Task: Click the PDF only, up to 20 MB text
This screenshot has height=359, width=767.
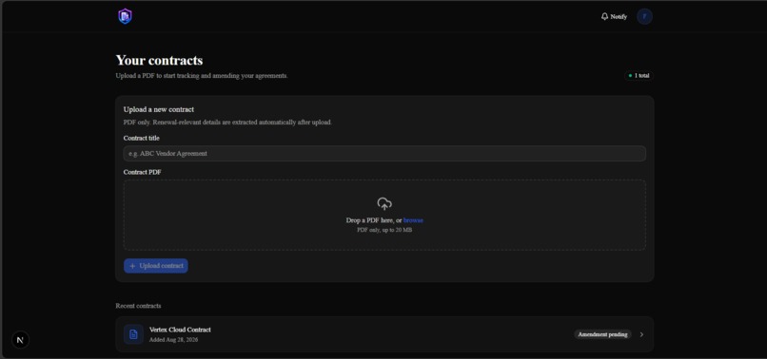Action: coord(384,230)
